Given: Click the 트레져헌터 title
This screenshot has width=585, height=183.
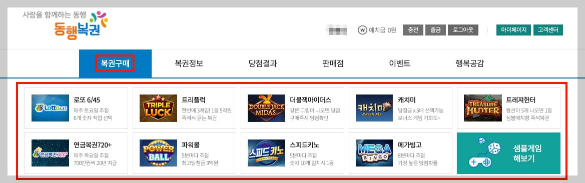Looking at the screenshot, I should tap(521, 100).
